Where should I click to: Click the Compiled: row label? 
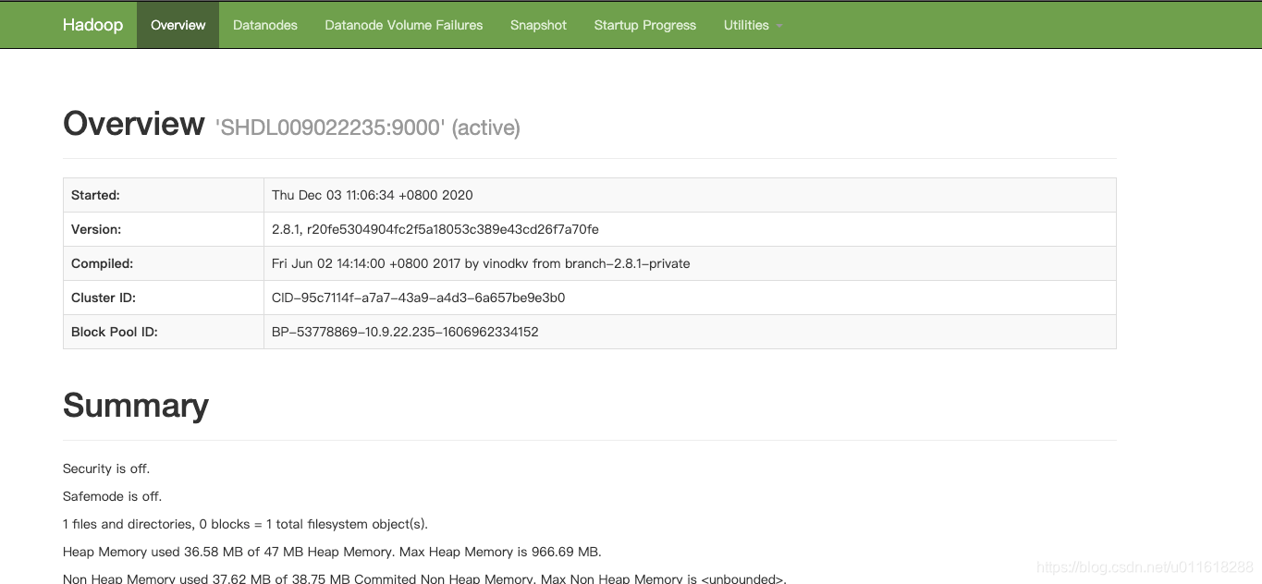[102, 263]
